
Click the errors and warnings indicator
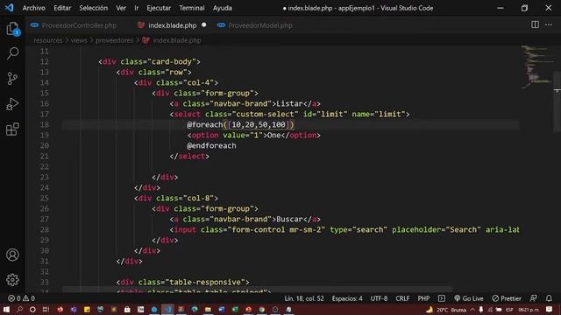(x=21, y=298)
